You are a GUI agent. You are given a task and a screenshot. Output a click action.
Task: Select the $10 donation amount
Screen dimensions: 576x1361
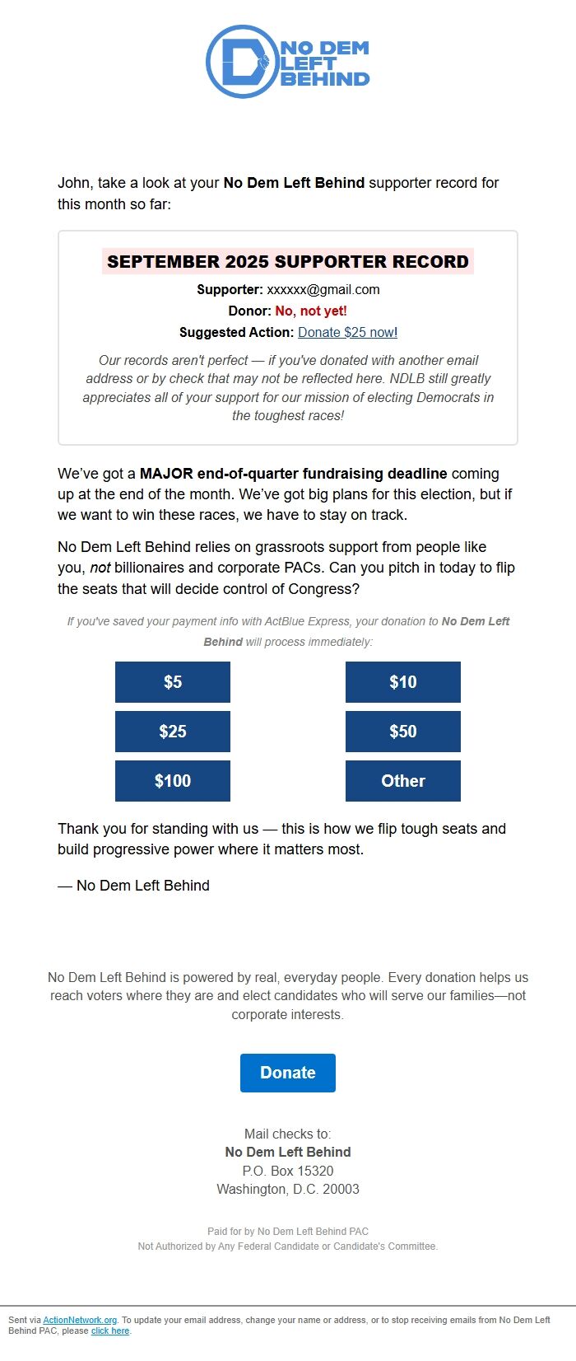click(403, 682)
